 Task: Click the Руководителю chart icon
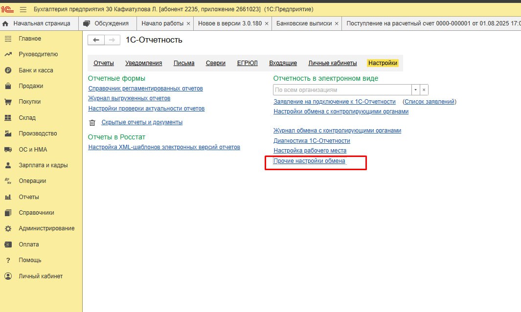pos(8,54)
